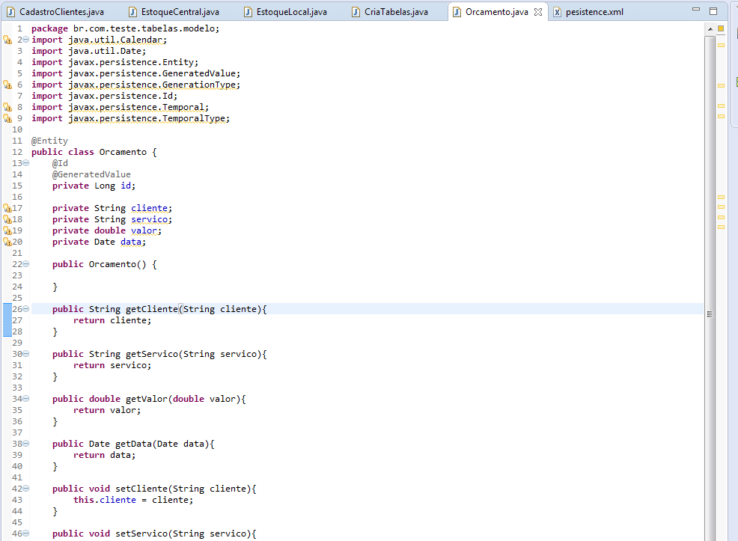Click the Java file icon on CriaTabelas.java tab
Screen dimensions: 738x541
356,12
